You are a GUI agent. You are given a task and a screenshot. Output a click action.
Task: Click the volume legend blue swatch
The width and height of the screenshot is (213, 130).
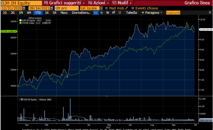[x=22, y=99]
